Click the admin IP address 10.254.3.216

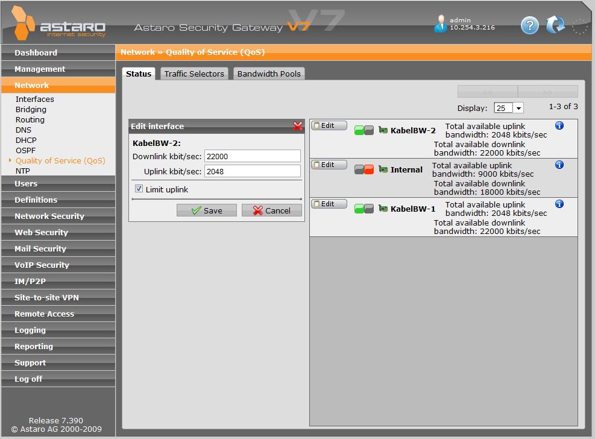472,28
